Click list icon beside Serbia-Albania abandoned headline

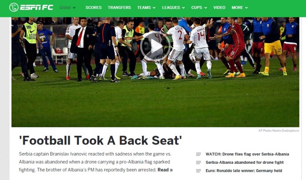point(198,163)
